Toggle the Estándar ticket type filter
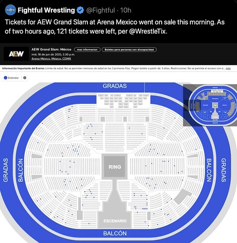 pyautogui.click(x=11, y=78)
